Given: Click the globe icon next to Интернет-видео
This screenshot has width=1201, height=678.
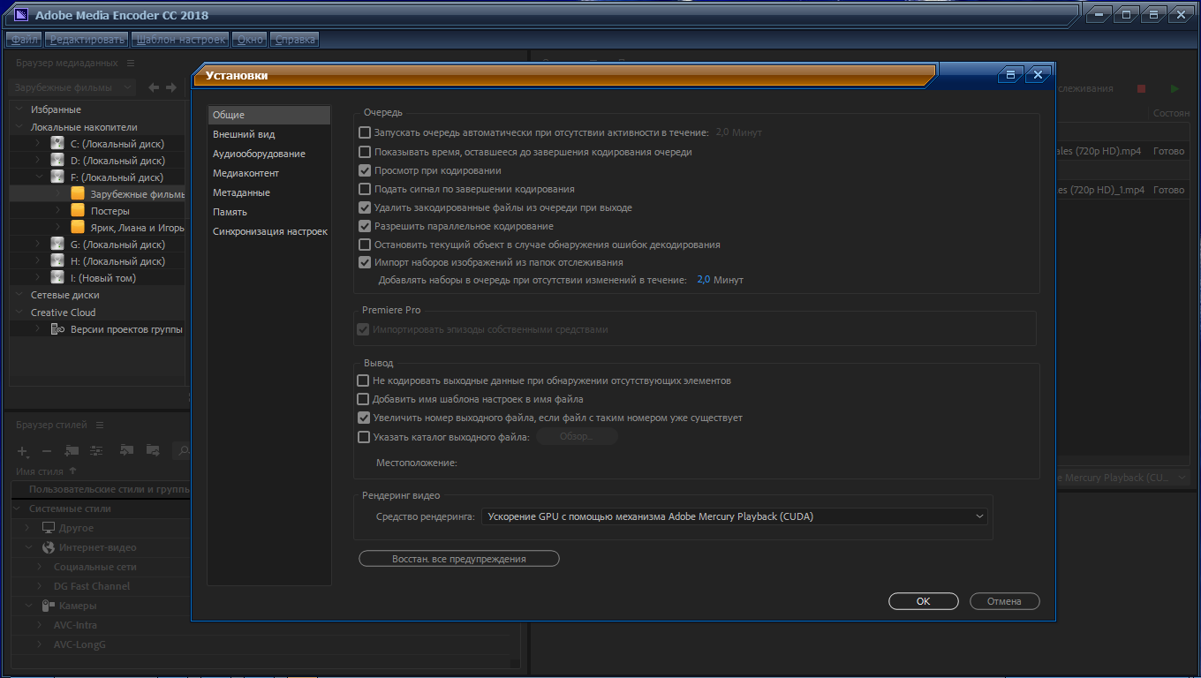Looking at the screenshot, I should click(x=49, y=547).
